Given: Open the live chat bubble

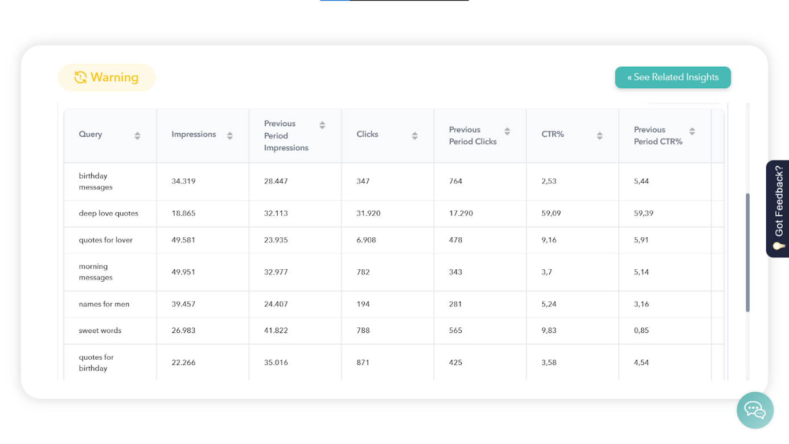Looking at the screenshot, I should click(x=755, y=410).
